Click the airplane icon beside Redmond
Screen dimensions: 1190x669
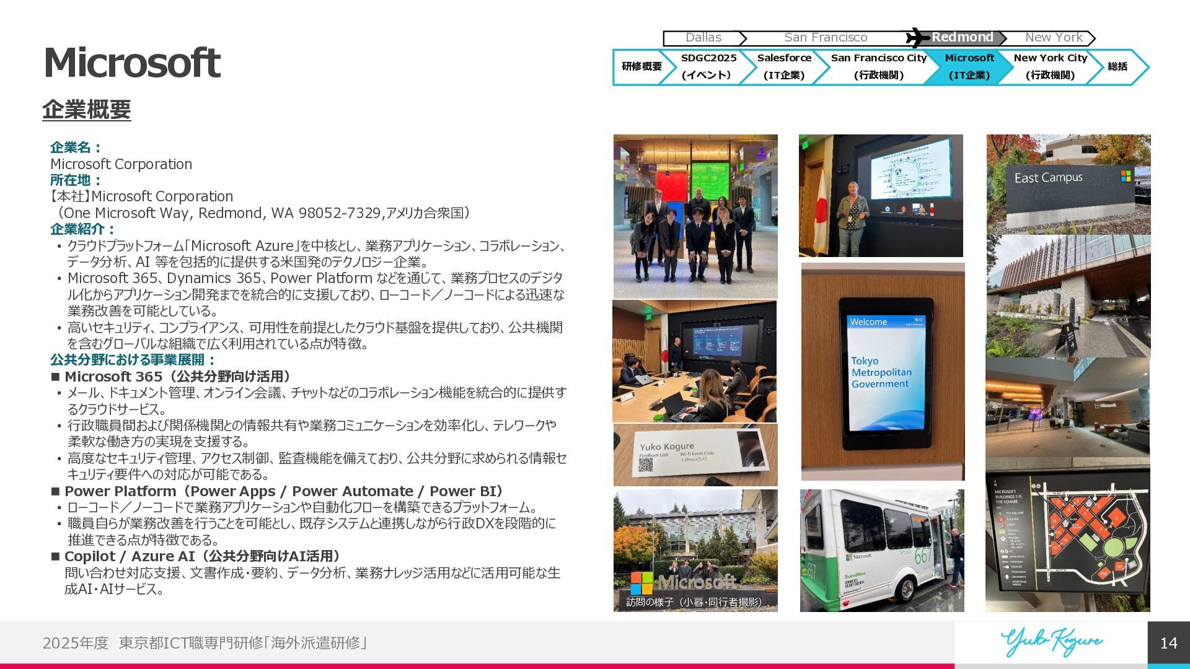[x=917, y=38]
